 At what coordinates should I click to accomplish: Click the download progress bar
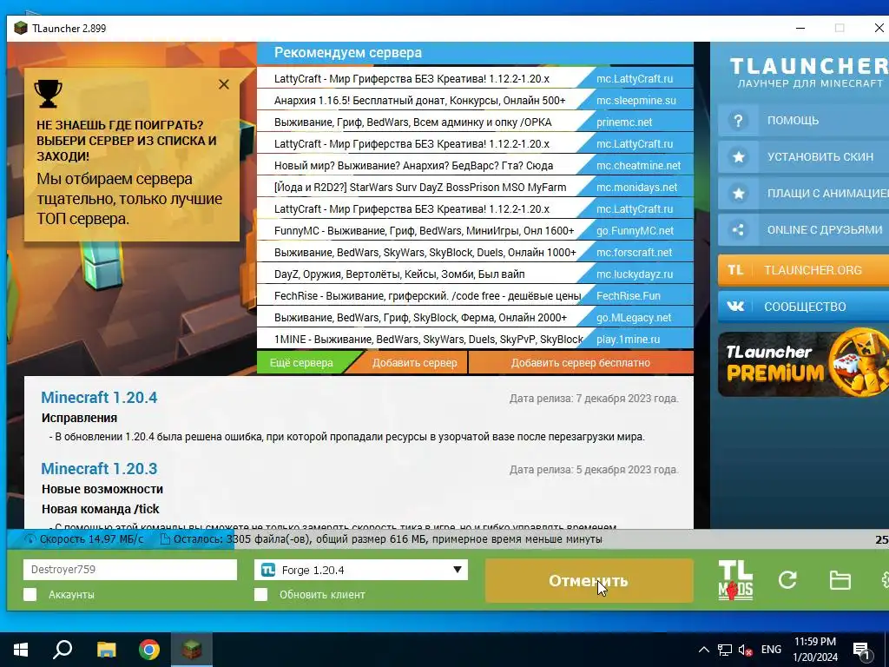448,539
